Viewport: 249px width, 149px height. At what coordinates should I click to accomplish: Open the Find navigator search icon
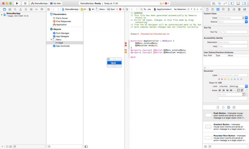pos(15,9)
